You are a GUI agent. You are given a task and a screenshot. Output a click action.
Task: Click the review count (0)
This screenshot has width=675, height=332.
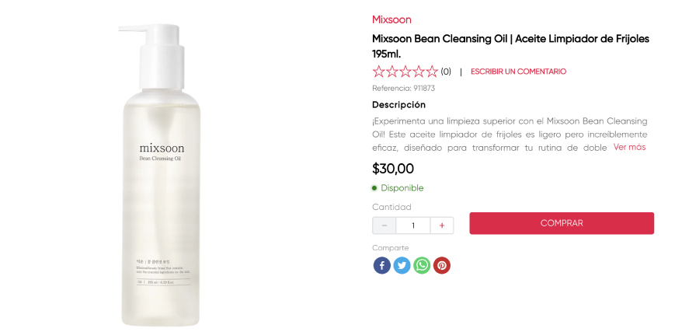(x=446, y=72)
